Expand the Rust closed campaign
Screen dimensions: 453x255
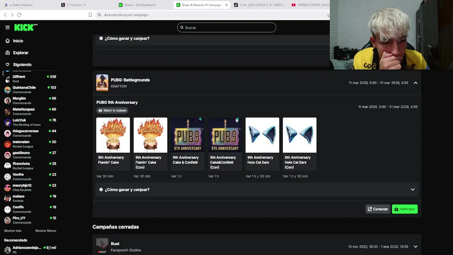(x=415, y=247)
